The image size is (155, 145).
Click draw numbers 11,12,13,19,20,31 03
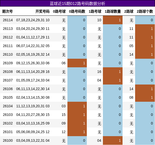(33, 106)
